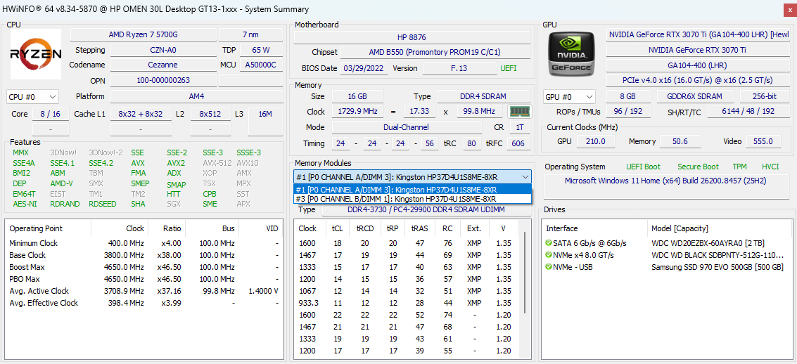
Task: Click the green UEFI label
Action: tap(509, 68)
